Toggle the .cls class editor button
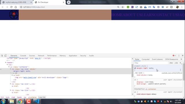Image resolution: width=185 pixels, height=104 pixels. [x=176, y=63]
